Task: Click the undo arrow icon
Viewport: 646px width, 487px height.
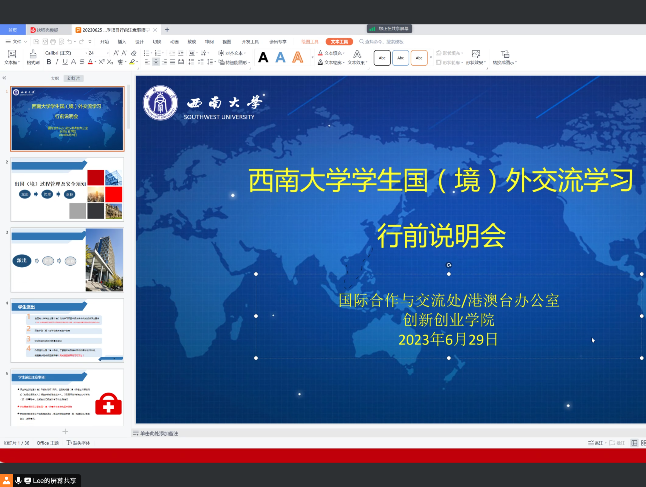Action: pos(70,42)
